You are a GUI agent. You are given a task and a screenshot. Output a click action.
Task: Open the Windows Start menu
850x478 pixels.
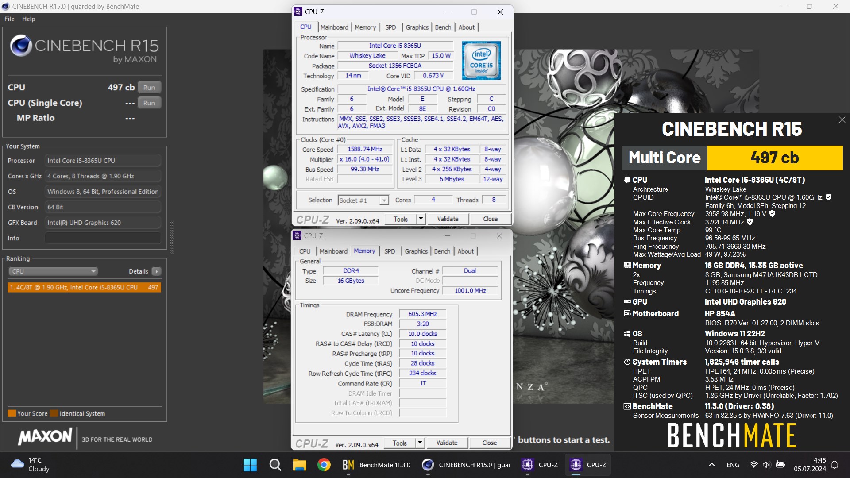[250, 465]
